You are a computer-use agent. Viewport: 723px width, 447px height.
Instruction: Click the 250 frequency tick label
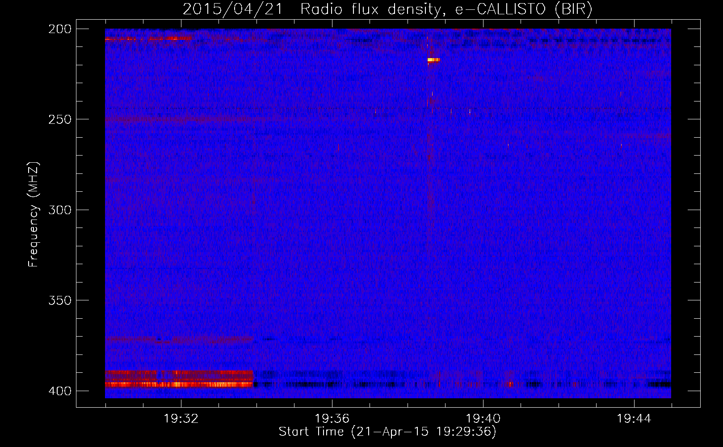[60, 119]
